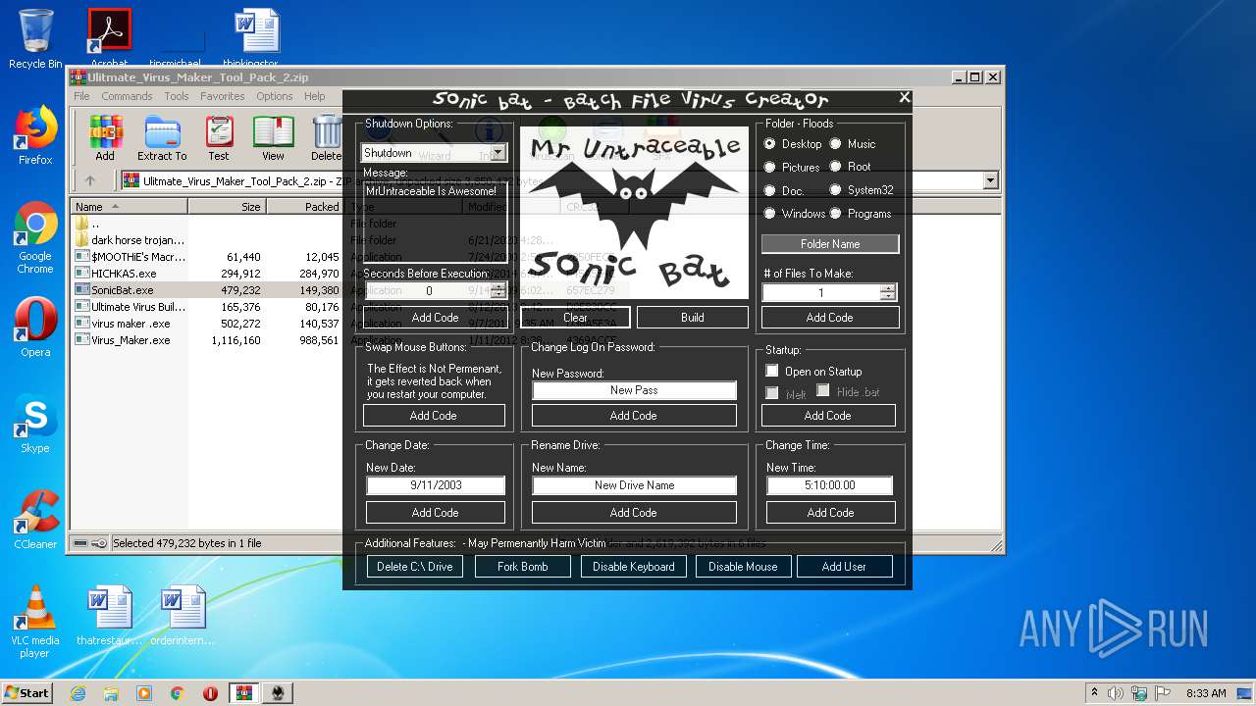This screenshot has height=706, width=1256.
Task: Open the Options menu
Action: tap(275, 96)
